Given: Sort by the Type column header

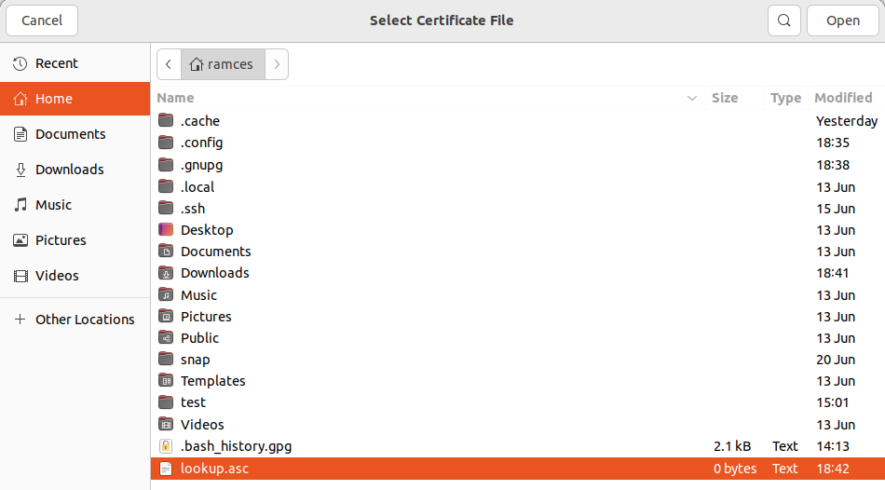Looking at the screenshot, I should pyautogui.click(x=785, y=98).
